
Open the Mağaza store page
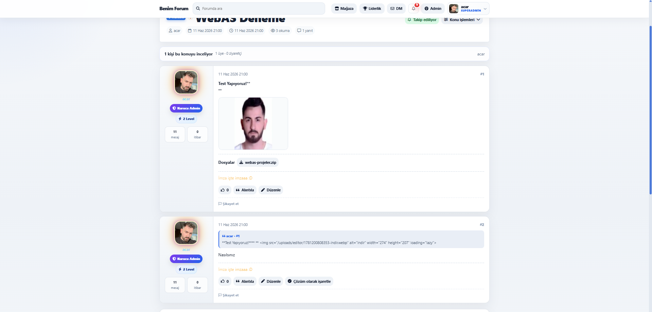point(344,8)
